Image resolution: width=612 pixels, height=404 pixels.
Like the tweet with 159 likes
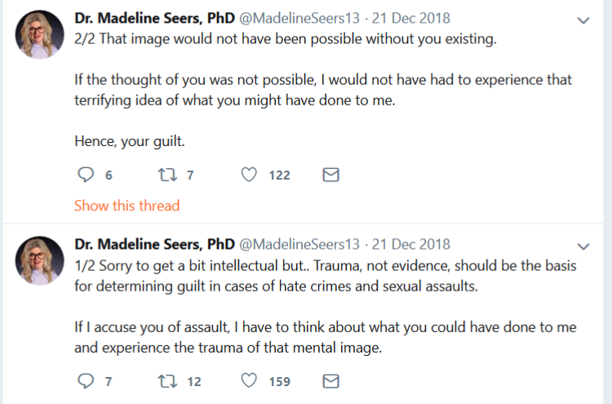[x=249, y=380]
